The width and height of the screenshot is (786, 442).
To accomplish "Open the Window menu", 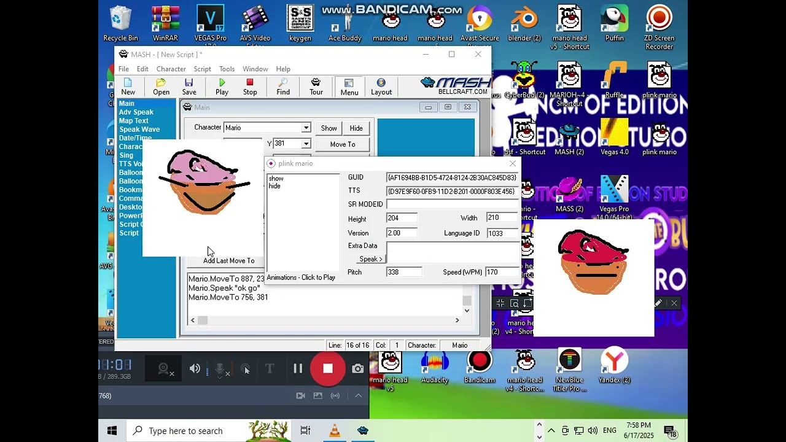I will coord(255,69).
